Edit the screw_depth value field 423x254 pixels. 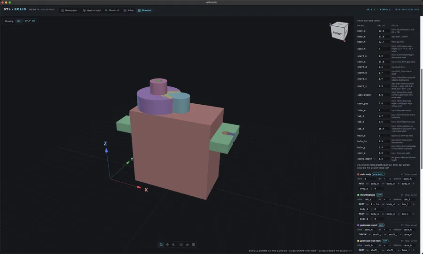pos(383,159)
